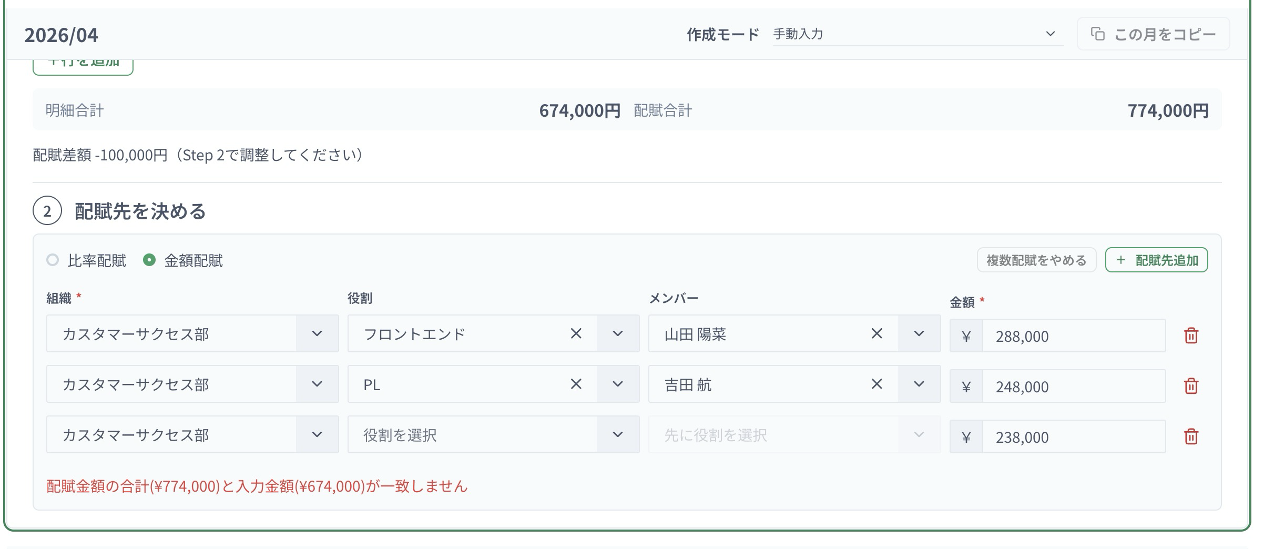The height and width of the screenshot is (549, 1264).
Task: Click the 複数配賦をやめる button
Action: click(1036, 260)
